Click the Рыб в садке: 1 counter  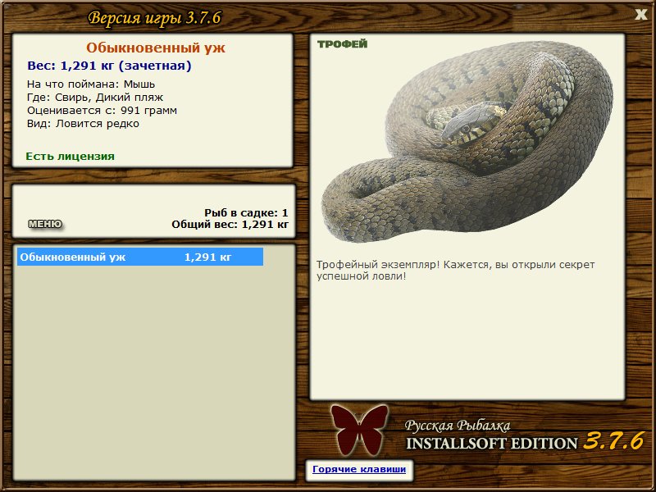pyautogui.click(x=247, y=212)
